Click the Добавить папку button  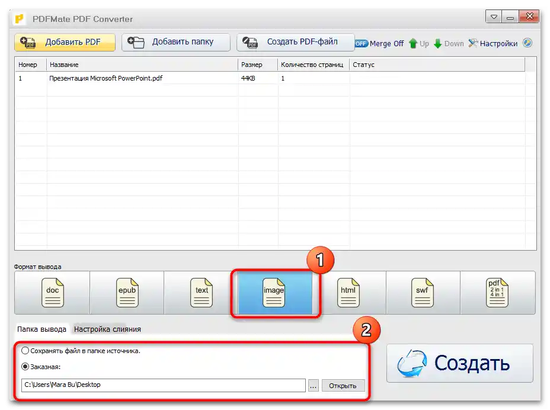tap(176, 43)
